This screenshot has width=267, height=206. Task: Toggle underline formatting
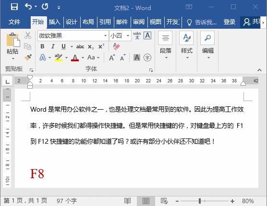pyautogui.click(x=63, y=46)
